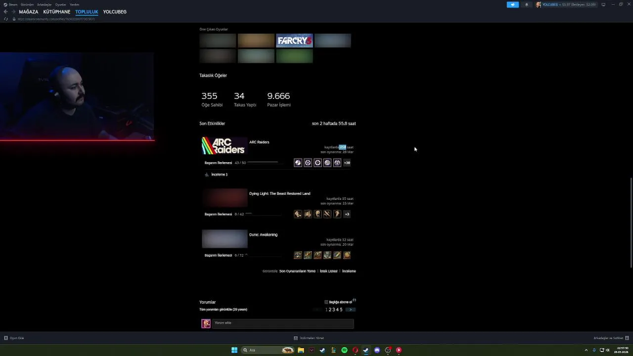633x356 pixels.
Task: Open the İstek Listesi link
Action: 328,271
